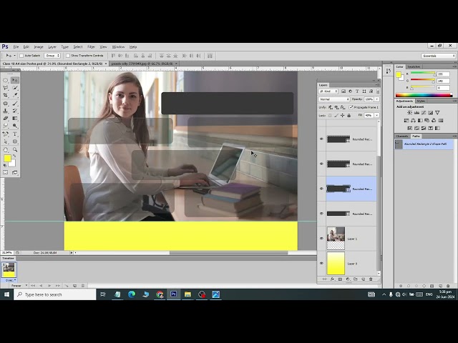The height and width of the screenshot is (343, 458).
Task: Select the Eraser tool
Action: click(6, 119)
